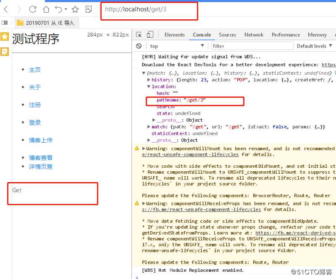Activate DevTools inspect element picker
336x279 pixels.
click(139, 35)
